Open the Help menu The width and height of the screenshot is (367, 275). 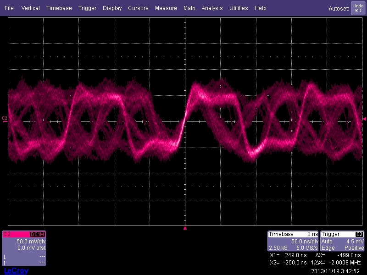(x=260, y=8)
